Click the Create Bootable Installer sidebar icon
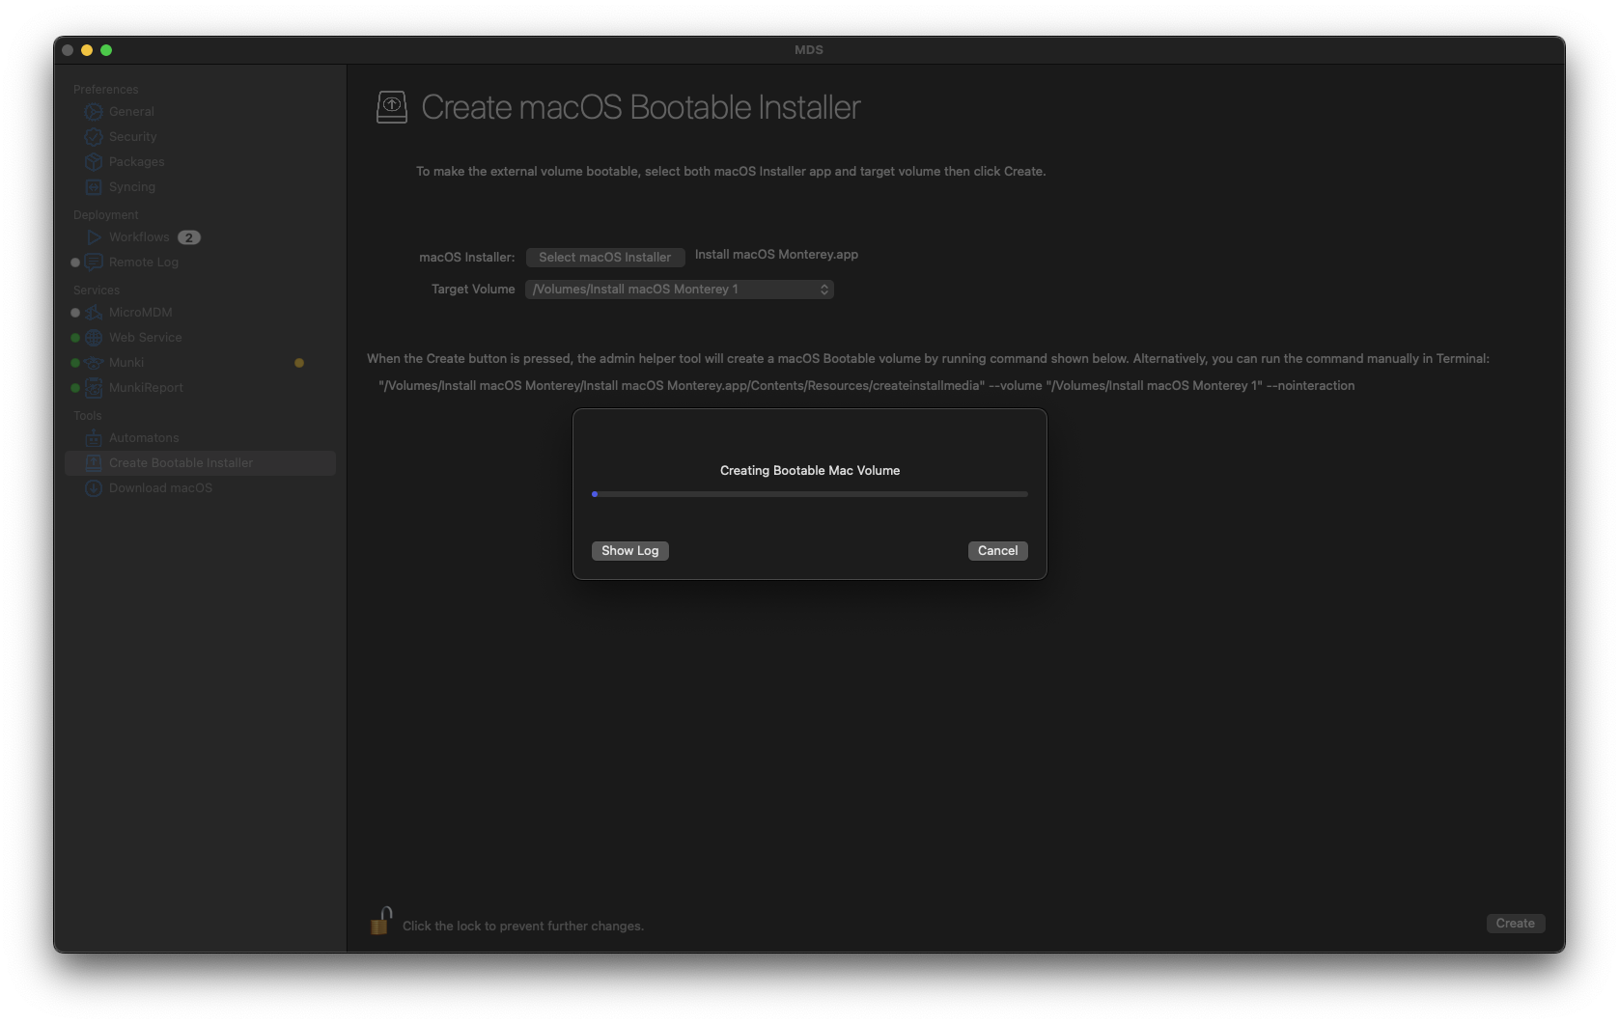 (94, 463)
